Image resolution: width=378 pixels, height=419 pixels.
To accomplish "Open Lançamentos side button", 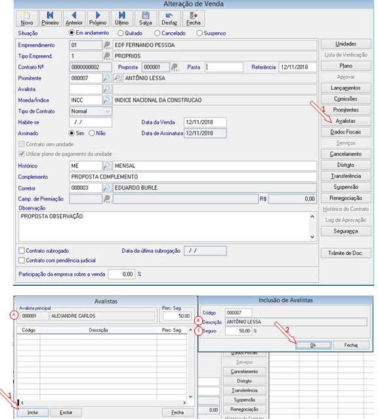I will (346, 88).
